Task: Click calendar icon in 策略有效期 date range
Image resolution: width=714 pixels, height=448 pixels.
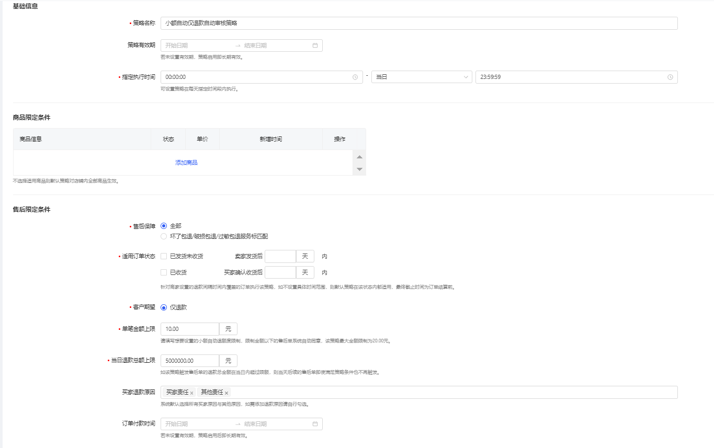Action: tap(315, 45)
